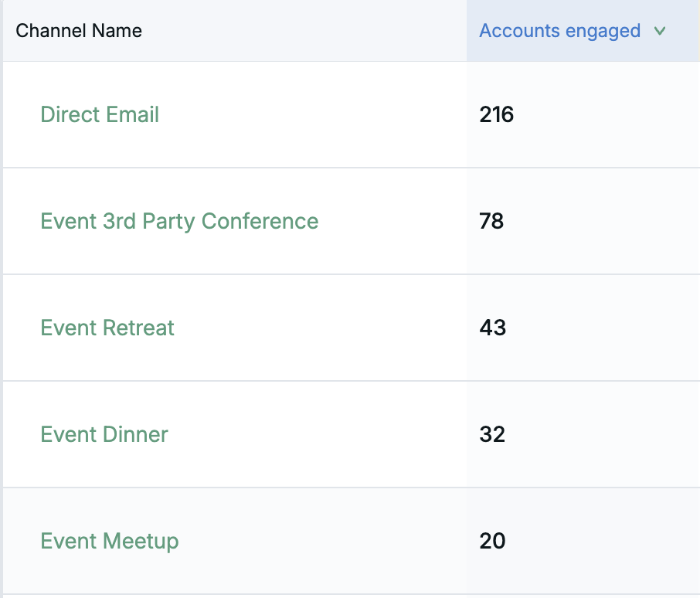This screenshot has width=700, height=598.
Task: Open the Event 3rd Party Conference link
Action: pyautogui.click(x=179, y=222)
